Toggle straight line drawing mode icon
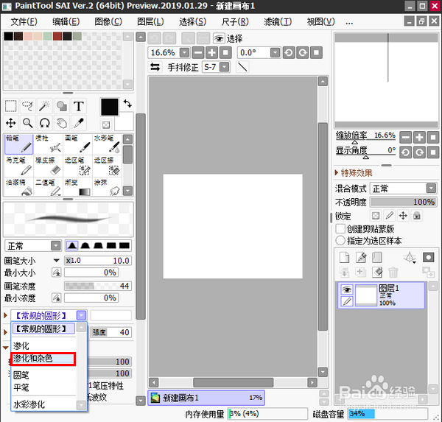The width and height of the screenshot is (442, 422). click(242, 67)
